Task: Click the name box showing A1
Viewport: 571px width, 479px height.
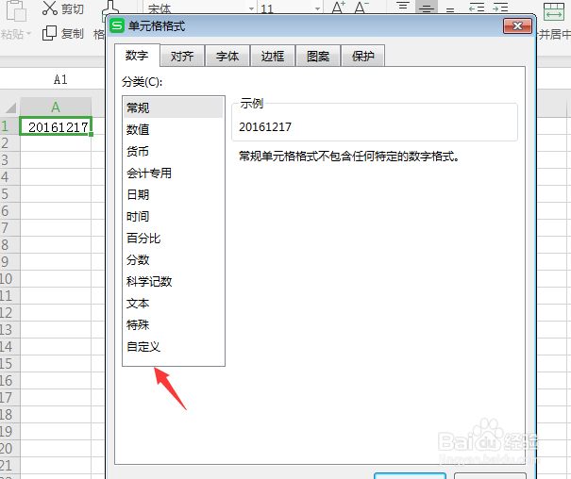Action: (x=52, y=79)
